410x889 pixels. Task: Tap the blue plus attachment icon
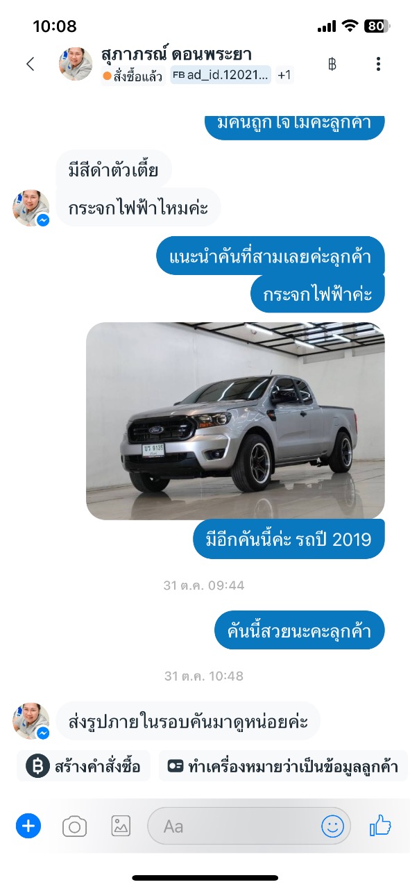(28, 826)
